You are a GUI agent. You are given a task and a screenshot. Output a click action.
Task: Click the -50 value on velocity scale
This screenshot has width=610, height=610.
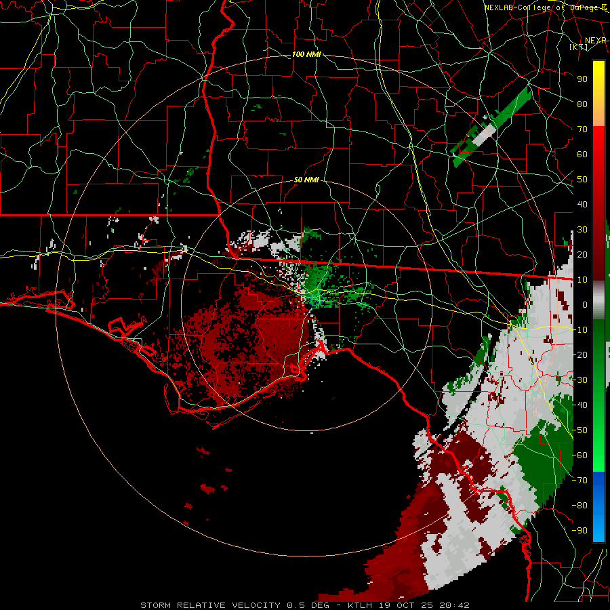[579, 430]
